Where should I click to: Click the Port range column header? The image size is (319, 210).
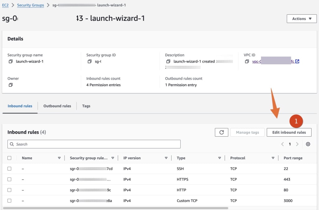coord(293,158)
